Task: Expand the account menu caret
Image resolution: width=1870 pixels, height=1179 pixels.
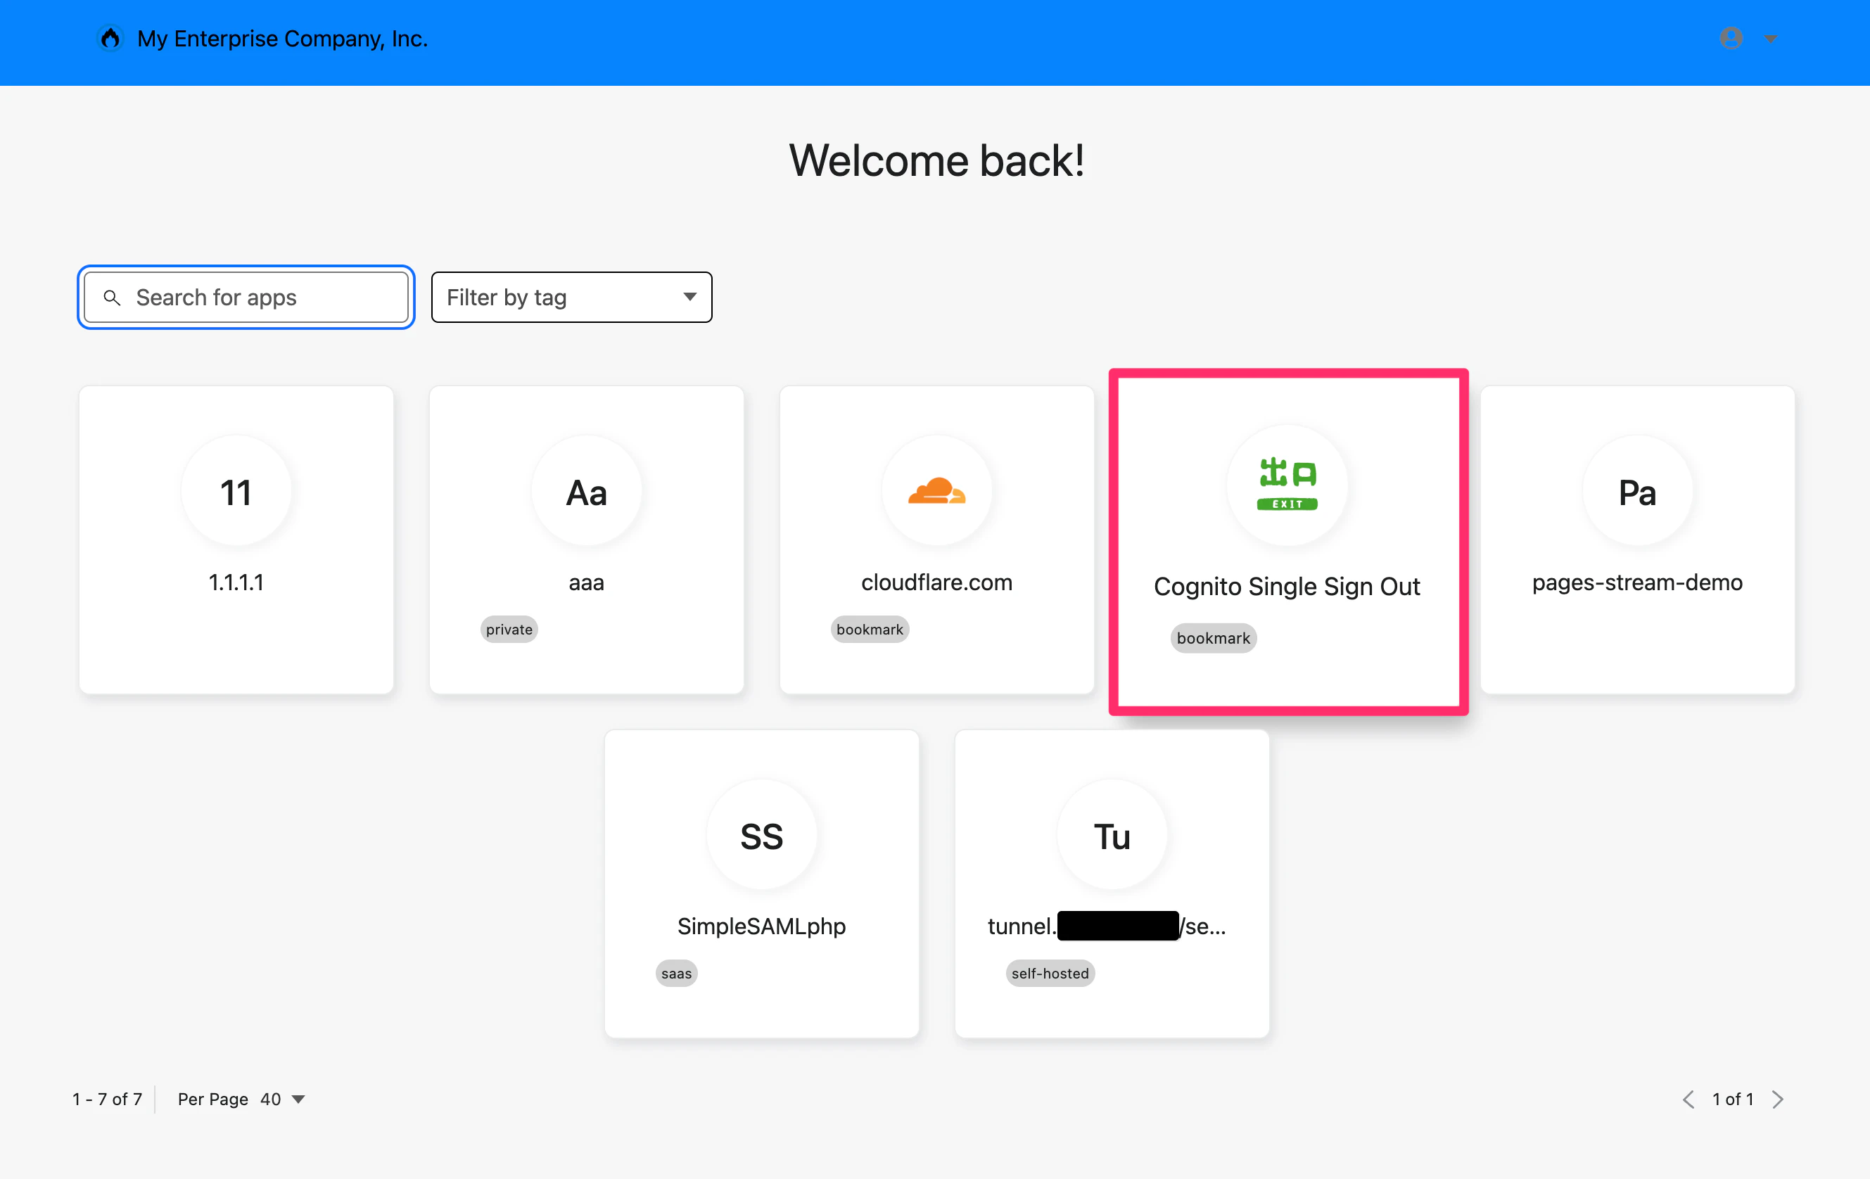Action: [x=1771, y=39]
